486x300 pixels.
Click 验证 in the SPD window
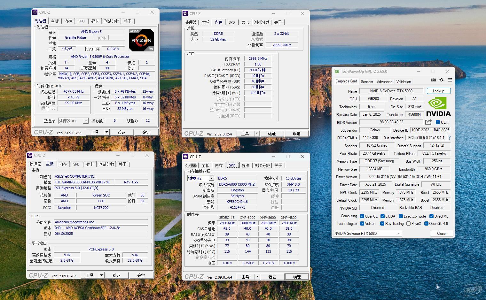click(x=272, y=277)
